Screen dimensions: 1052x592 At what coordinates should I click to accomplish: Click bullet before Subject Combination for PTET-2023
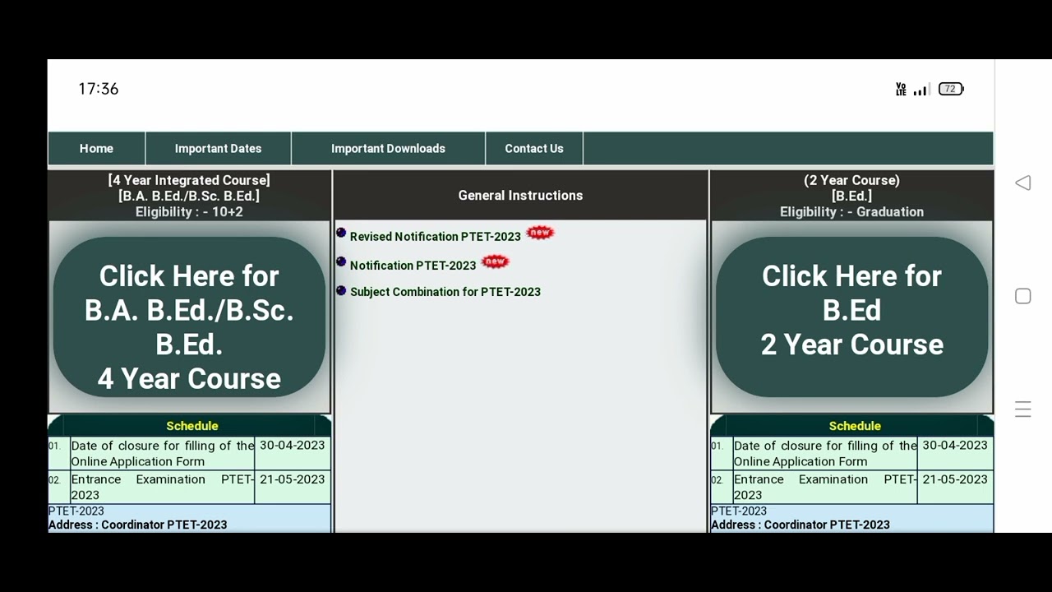tap(341, 290)
